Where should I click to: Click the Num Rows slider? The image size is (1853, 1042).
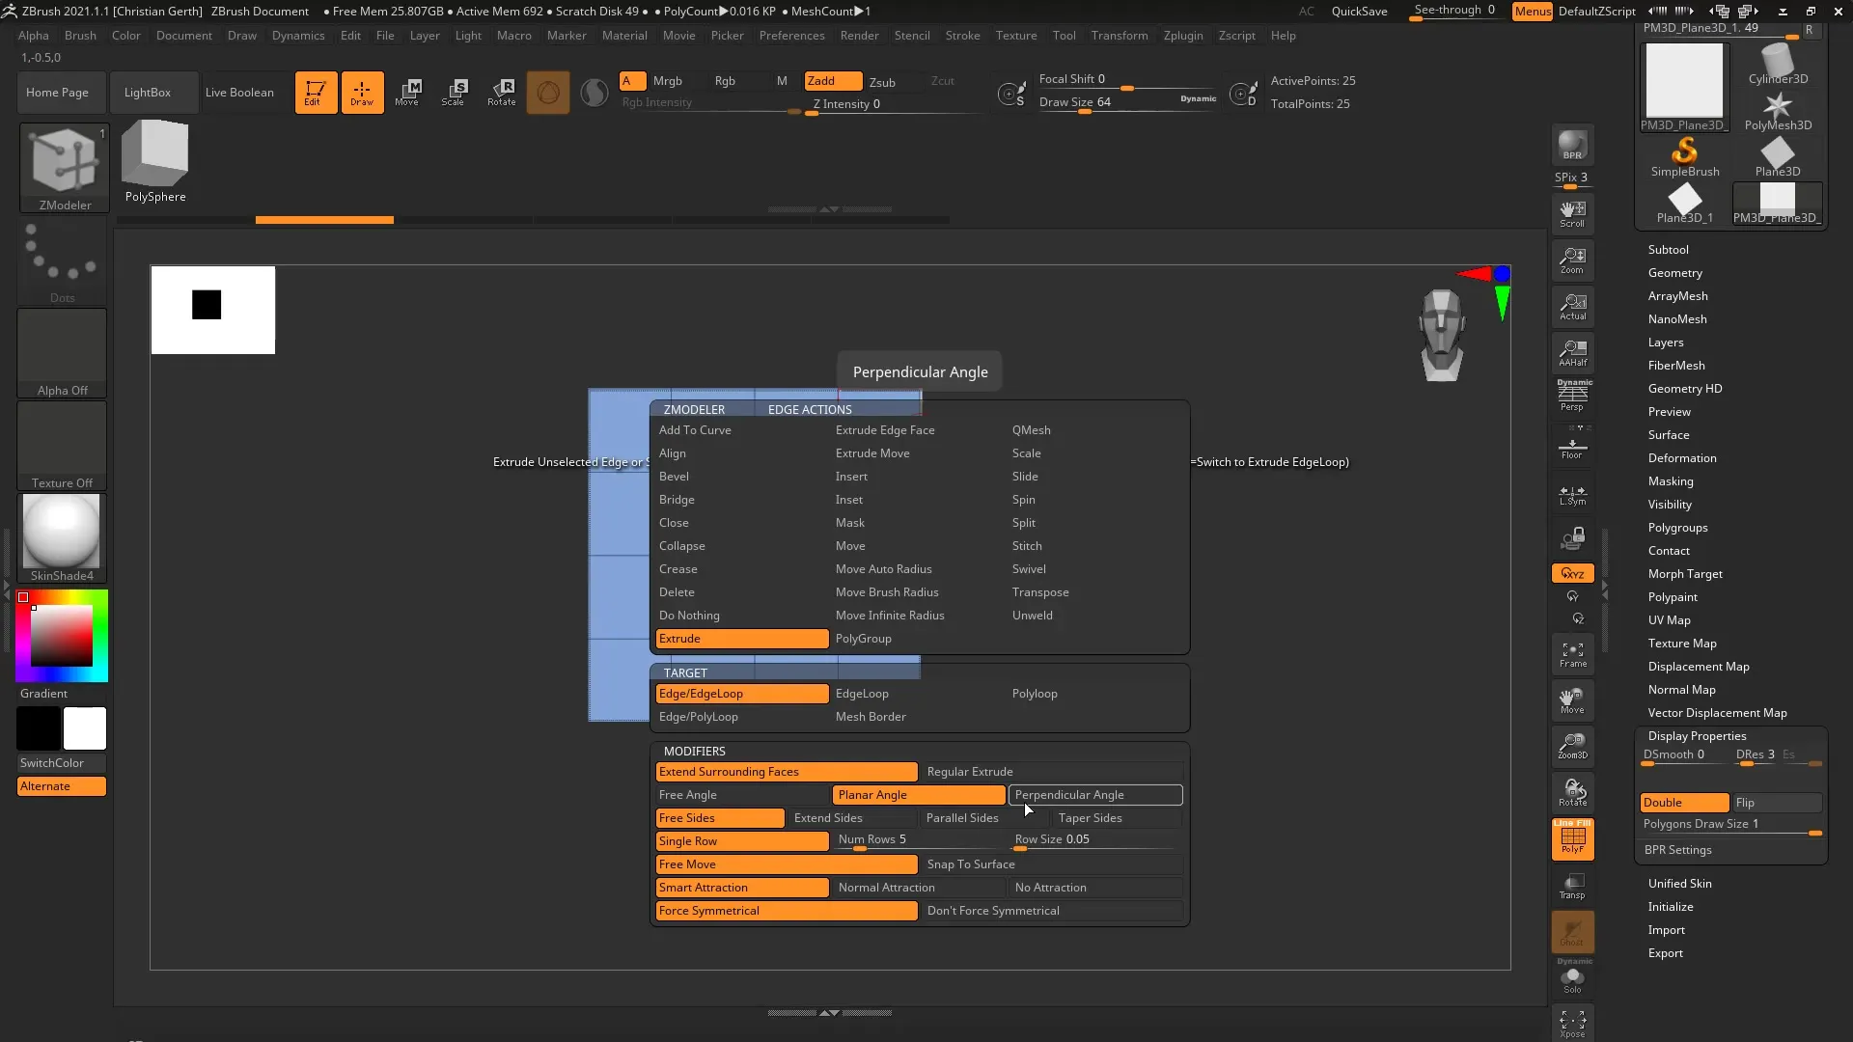(919, 840)
